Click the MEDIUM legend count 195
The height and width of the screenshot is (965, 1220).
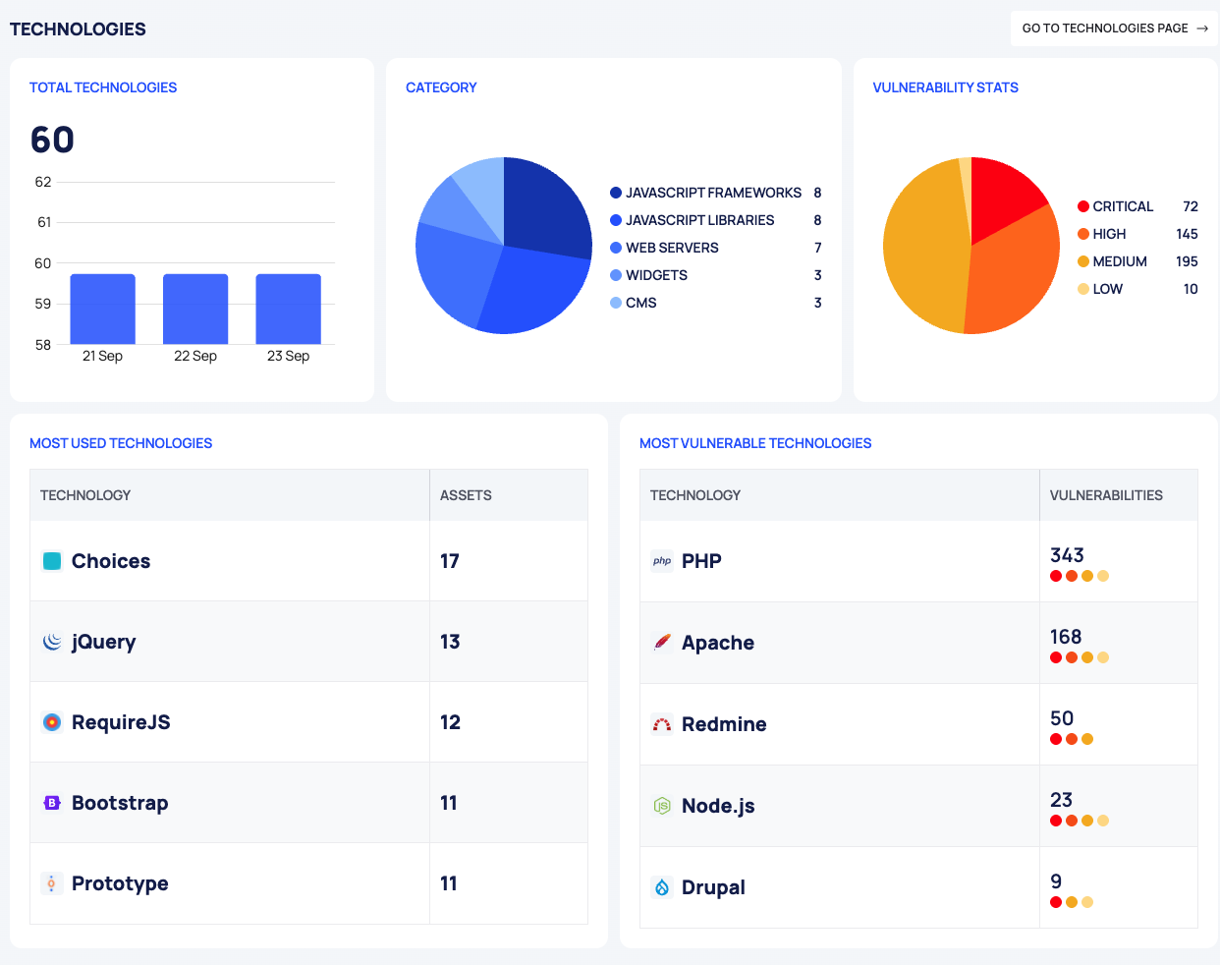tap(1187, 261)
